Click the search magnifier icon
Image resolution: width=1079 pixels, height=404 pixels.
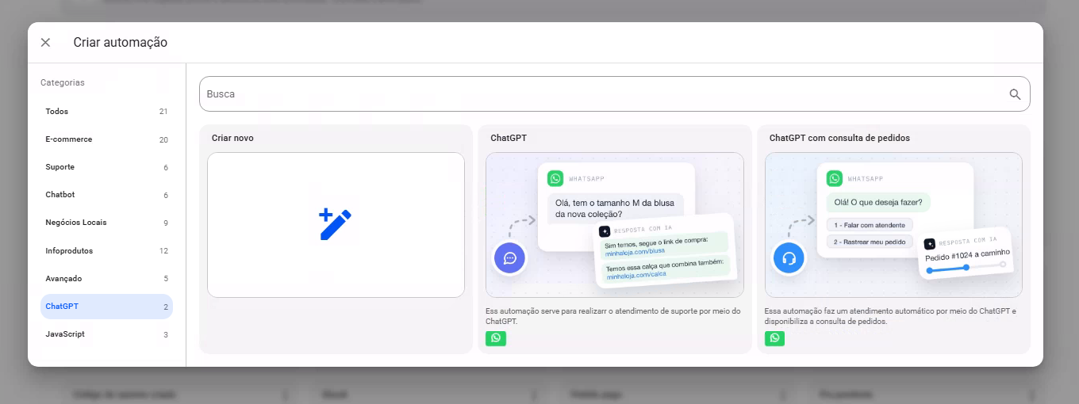tap(1015, 94)
